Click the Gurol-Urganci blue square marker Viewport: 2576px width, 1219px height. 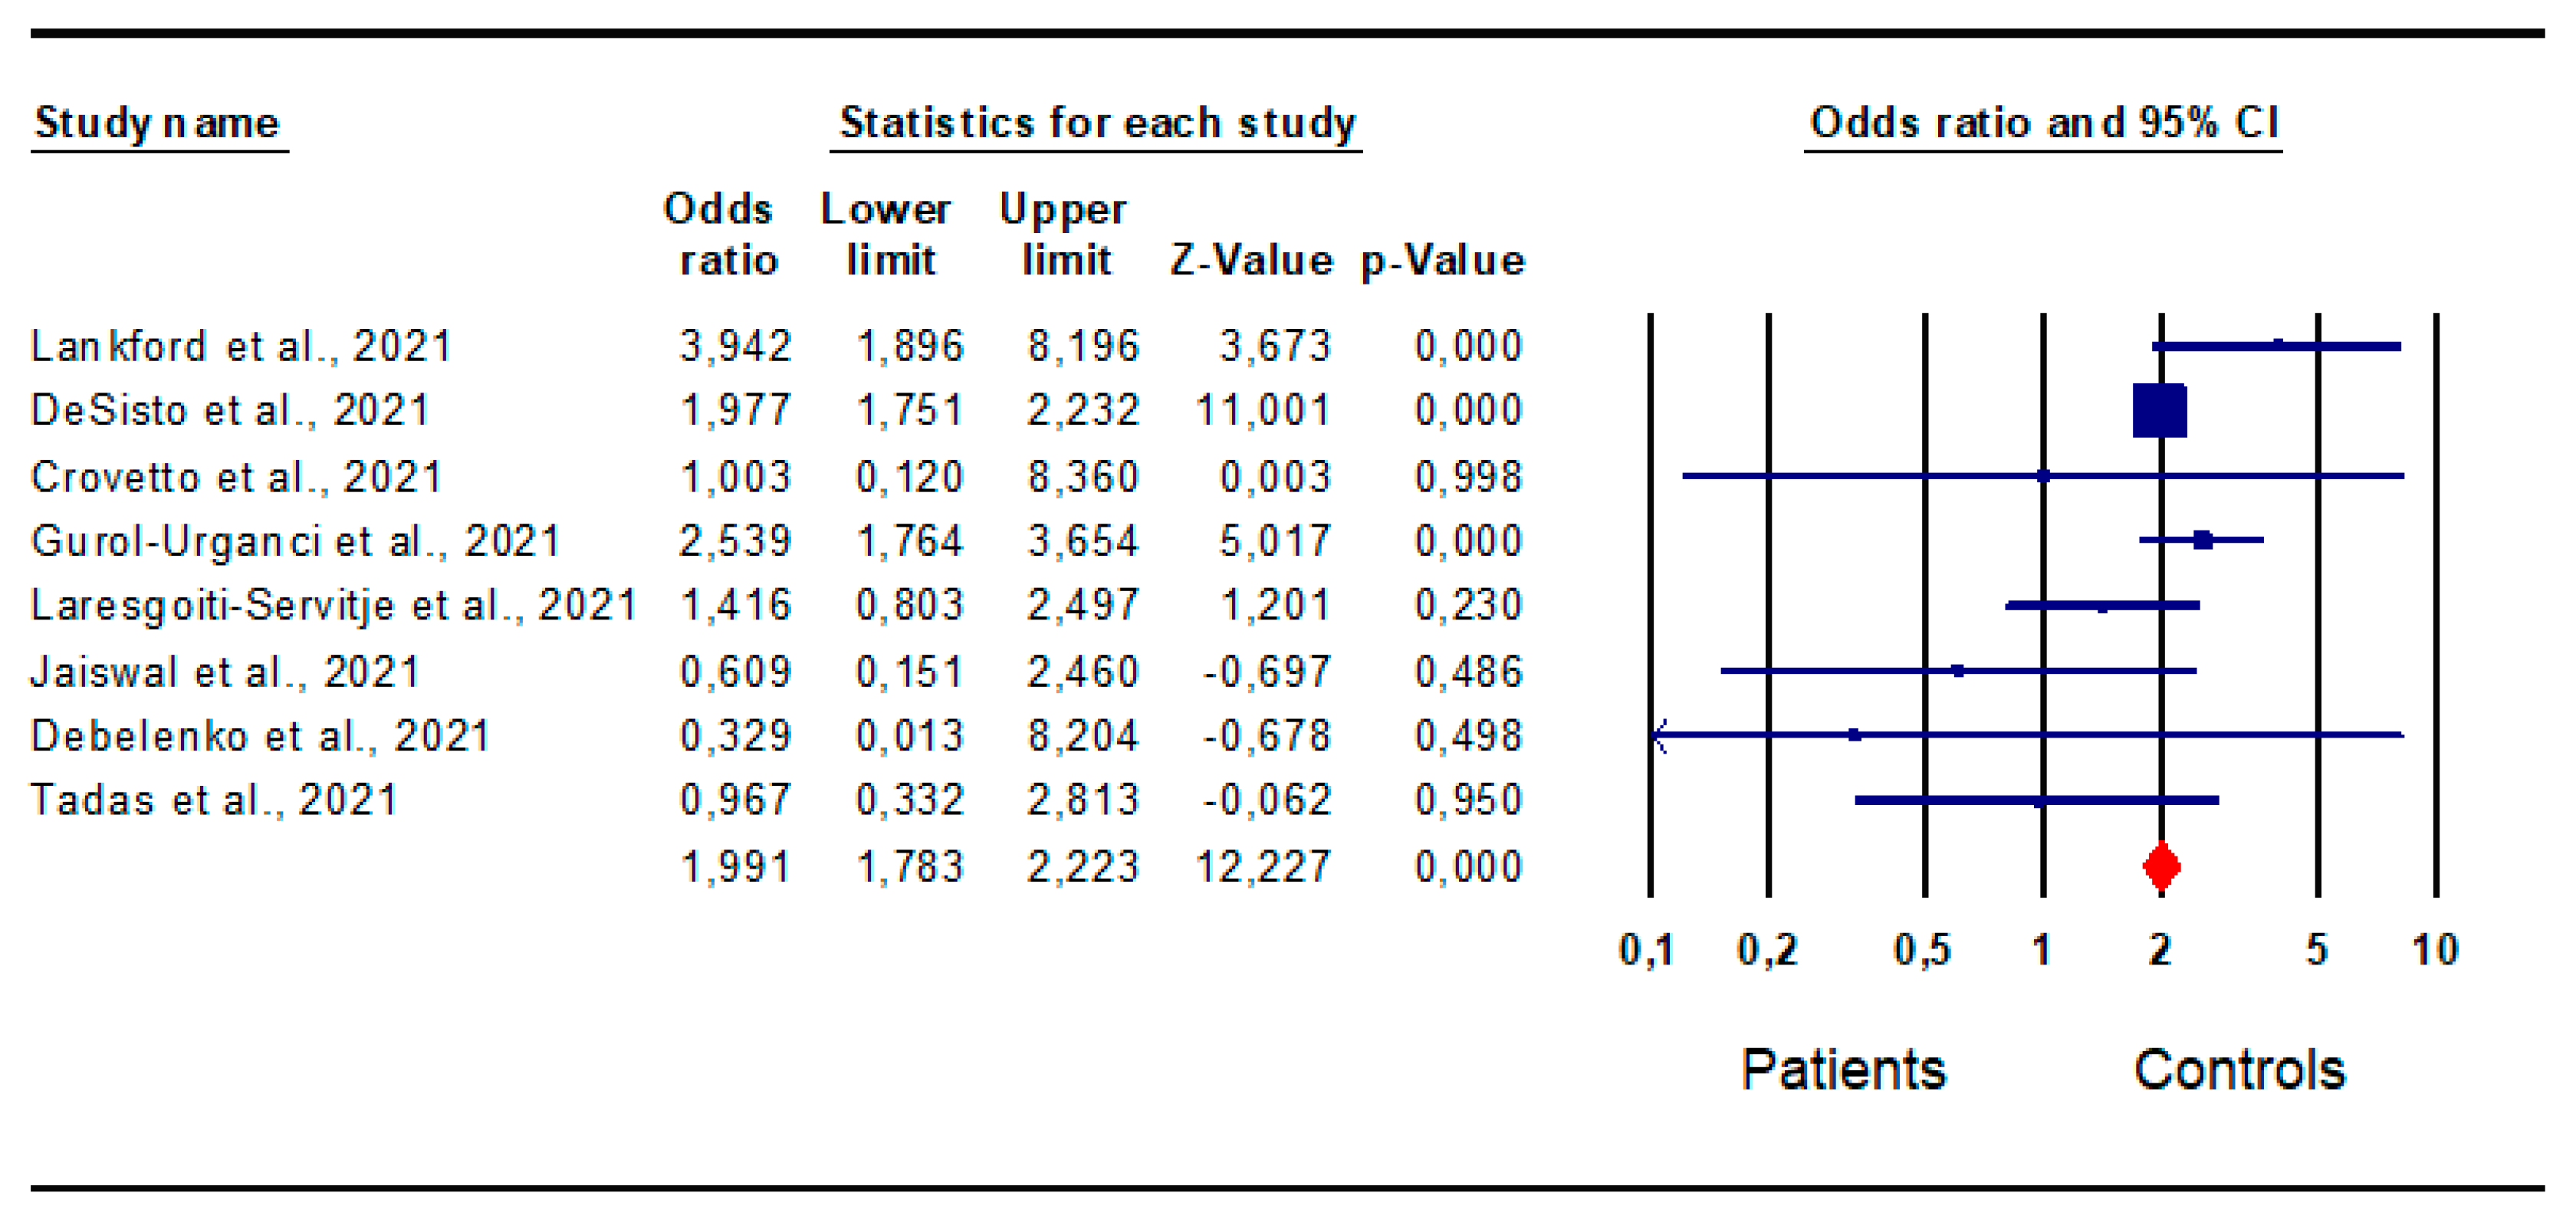click(2202, 540)
